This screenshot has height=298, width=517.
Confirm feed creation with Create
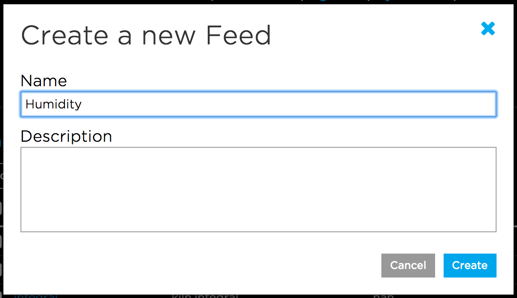(470, 265)
